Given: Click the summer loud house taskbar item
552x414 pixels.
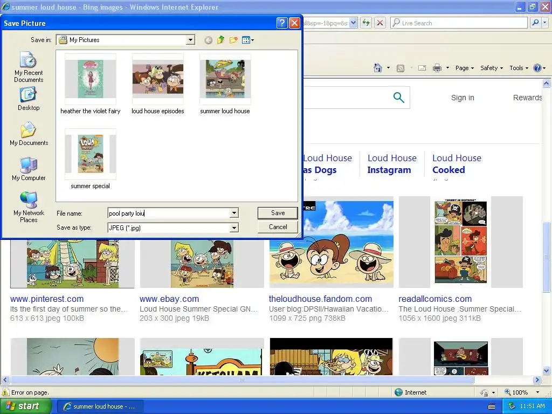Looking at the screenshot, I should coord(100,406).
